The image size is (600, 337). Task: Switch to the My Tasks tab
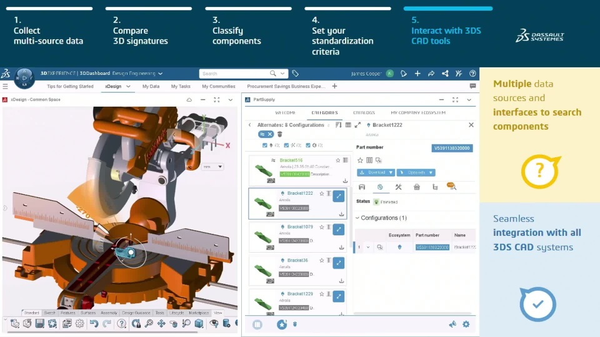click(x=181, y=86)
